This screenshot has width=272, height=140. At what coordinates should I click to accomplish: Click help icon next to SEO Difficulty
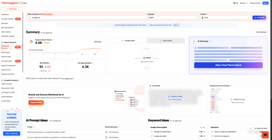(50, 63)
